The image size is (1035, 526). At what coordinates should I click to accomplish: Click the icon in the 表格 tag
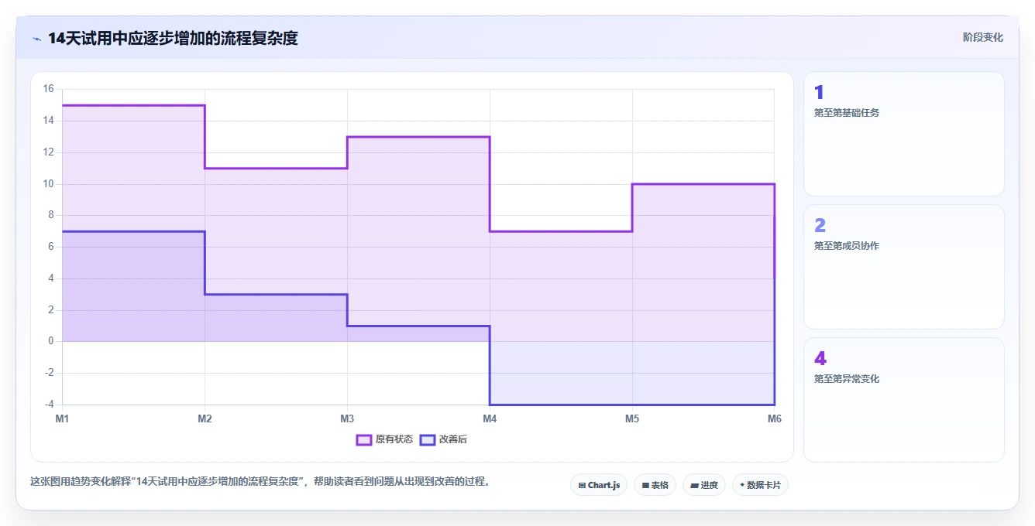click(x=645, y=486)
